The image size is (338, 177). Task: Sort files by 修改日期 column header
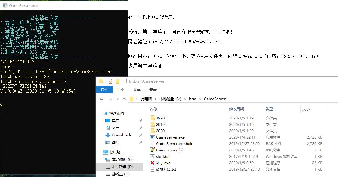click(237, 109)
